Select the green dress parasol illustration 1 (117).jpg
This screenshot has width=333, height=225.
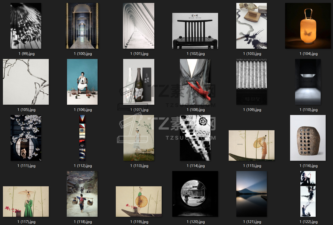pyautogui.click(x=26, y=202)
